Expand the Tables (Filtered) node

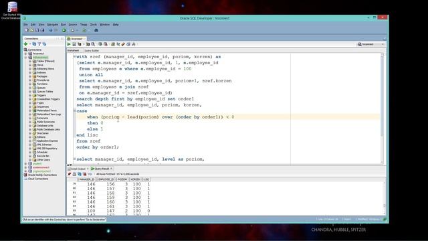(30, 61)
